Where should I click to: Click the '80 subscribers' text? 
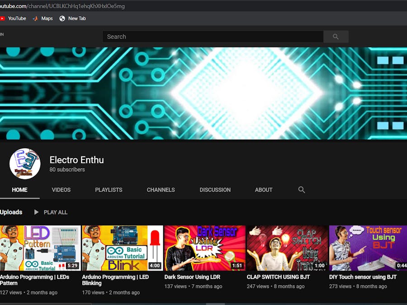67,169
